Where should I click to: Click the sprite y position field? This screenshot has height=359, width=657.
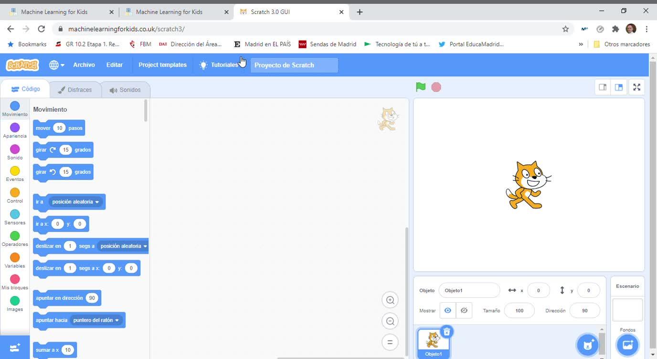pos(588,290)
